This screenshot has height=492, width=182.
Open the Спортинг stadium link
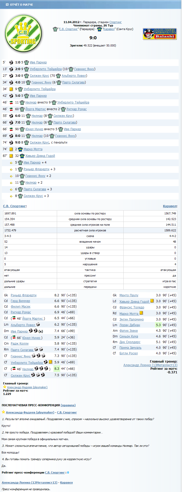coord(115,22)
